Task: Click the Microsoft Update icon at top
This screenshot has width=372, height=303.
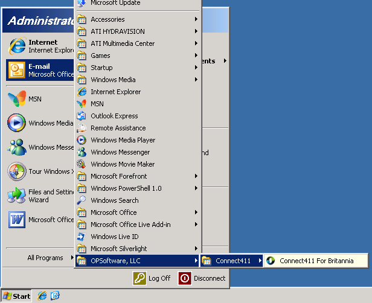Action: (x=82, y=3)
